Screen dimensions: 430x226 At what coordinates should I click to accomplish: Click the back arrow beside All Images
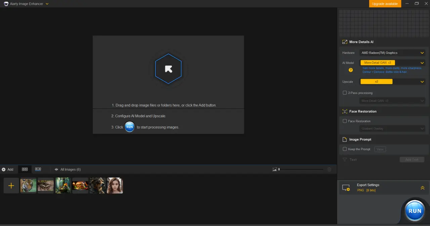pyautogui.click(x=56, y=169)
